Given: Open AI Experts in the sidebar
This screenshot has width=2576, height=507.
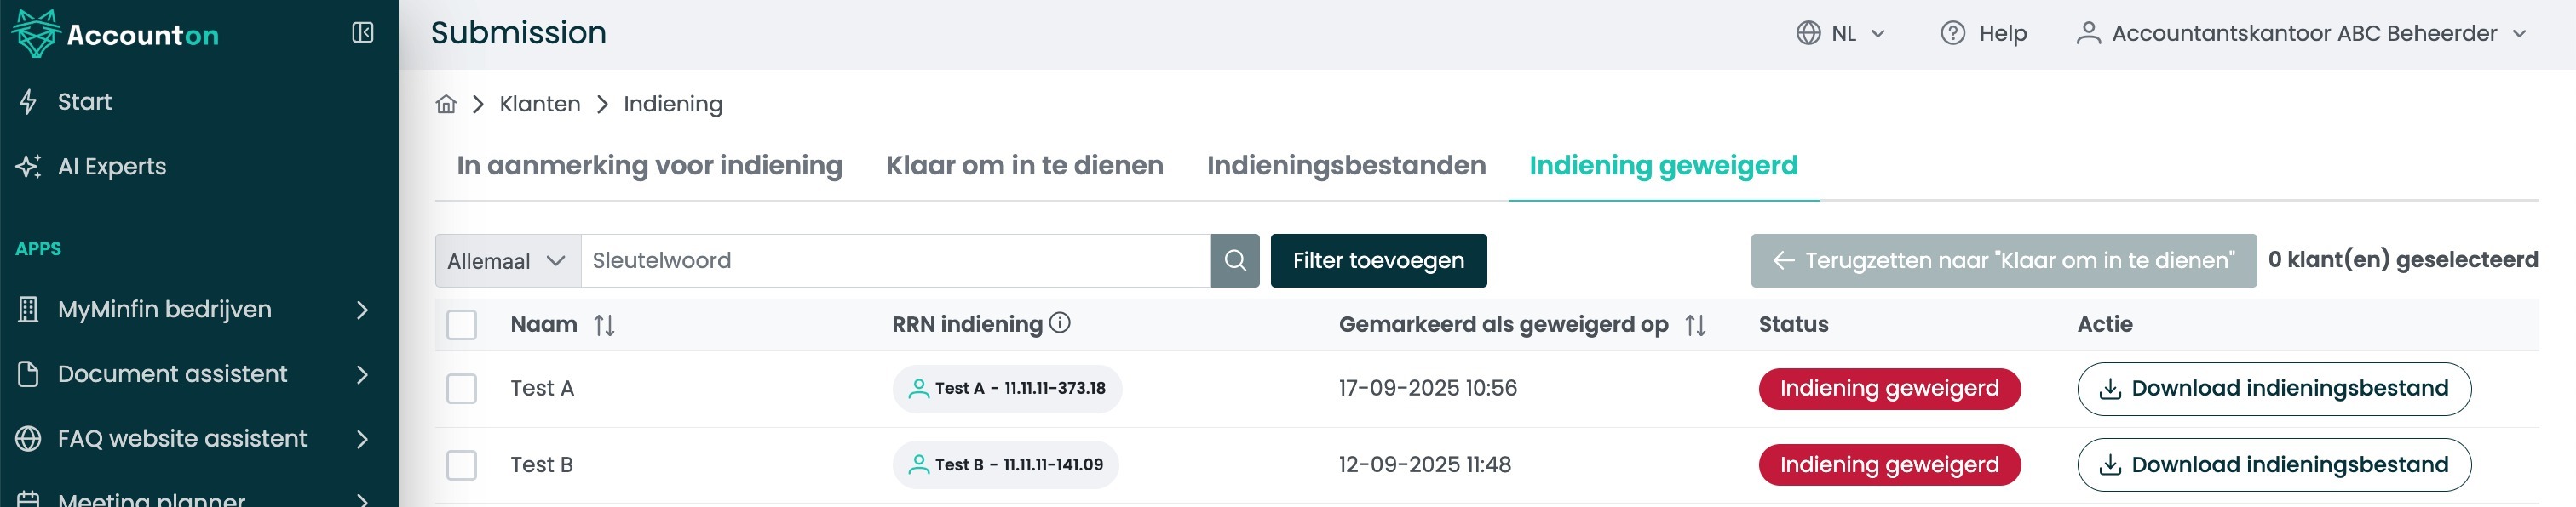Looking at the screenshot, I should point(111,167).
